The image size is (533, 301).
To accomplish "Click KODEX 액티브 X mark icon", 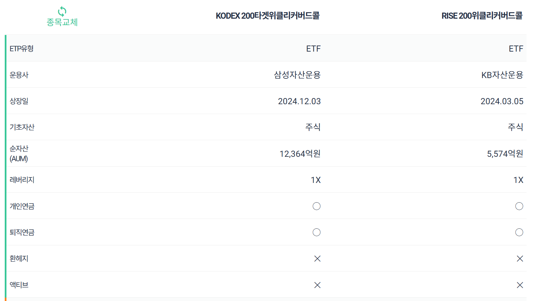I will click(x=317, y=285).
